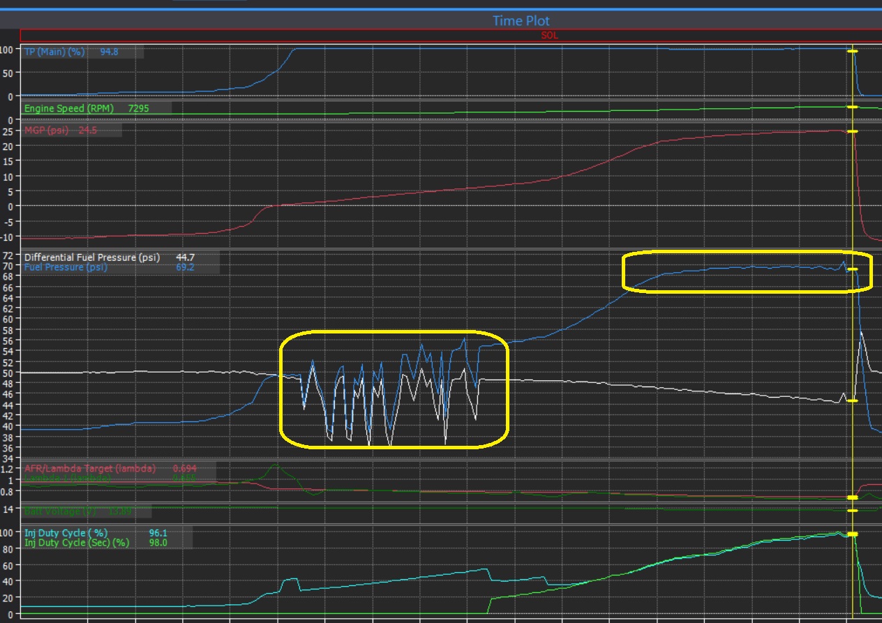The width and height of the screenshot is (882, 623).
Task: Click the yellow cursor marker on TP trace
Action: click(x=852, y=52)
